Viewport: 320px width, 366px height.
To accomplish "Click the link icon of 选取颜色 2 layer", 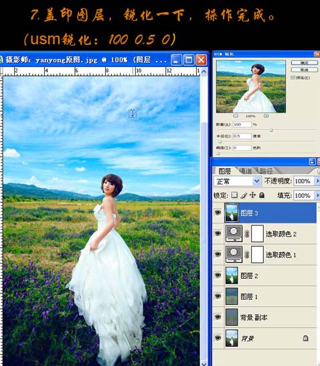I will point(246,234).
